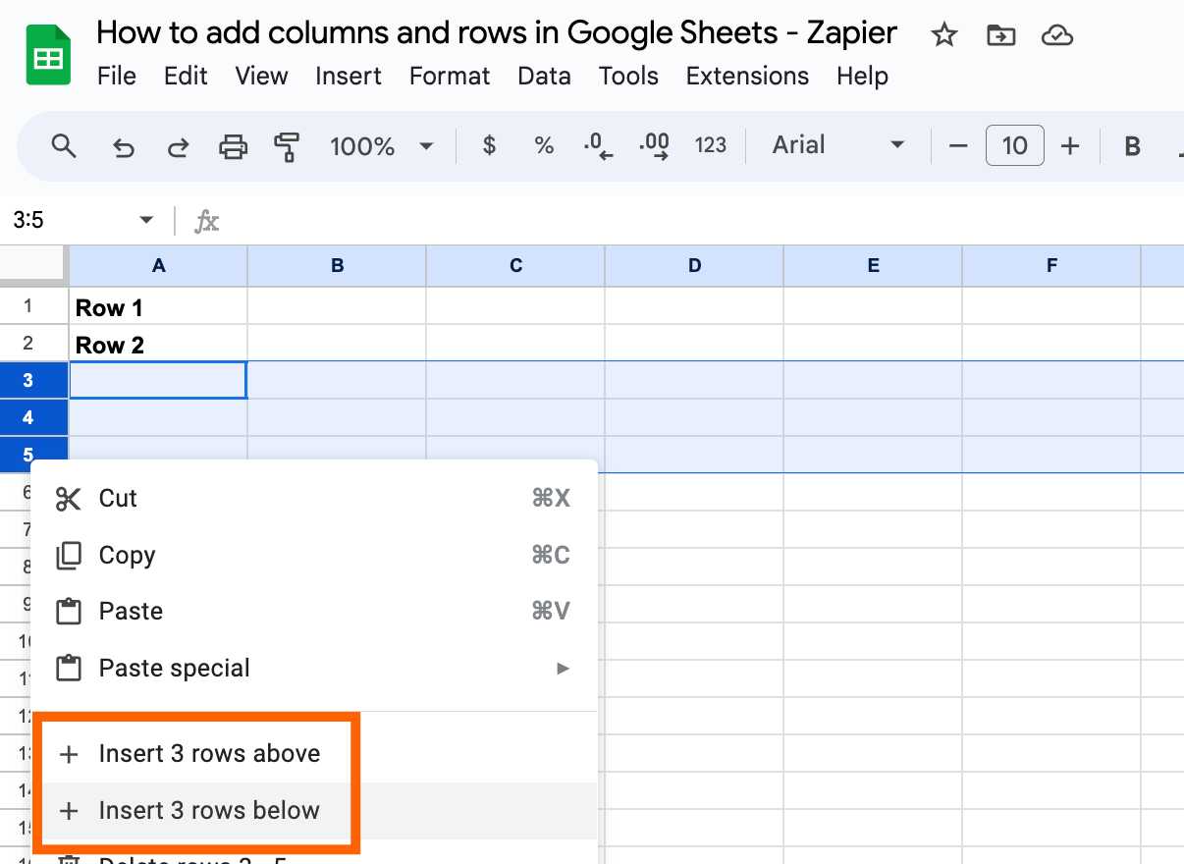Open the zoom level 100% dropdown
Screen dimensions: 1184x864
tap(382, 147)
